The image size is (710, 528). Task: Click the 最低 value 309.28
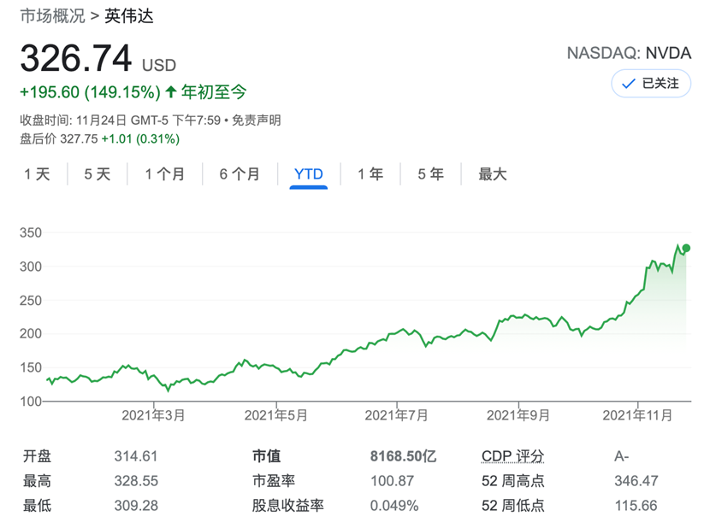[x=136, y=506]
